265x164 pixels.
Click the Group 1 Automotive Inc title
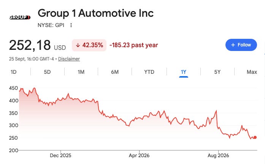(96, 13)
